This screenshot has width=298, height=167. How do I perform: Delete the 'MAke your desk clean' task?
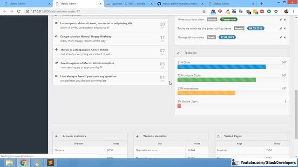285,19
